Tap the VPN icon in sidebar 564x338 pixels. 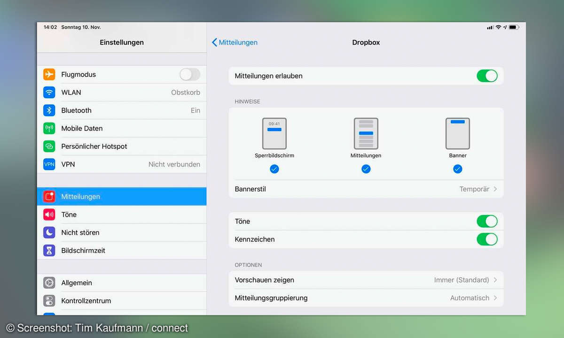[x=49, y=164]
